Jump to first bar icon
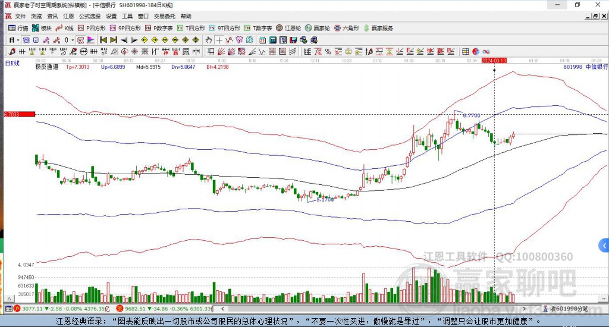The width and height of the screenshot is (609, 327). [x=103, y=40]
